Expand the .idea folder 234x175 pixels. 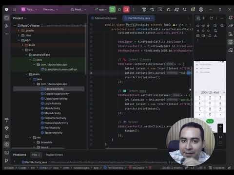point(19,35)
